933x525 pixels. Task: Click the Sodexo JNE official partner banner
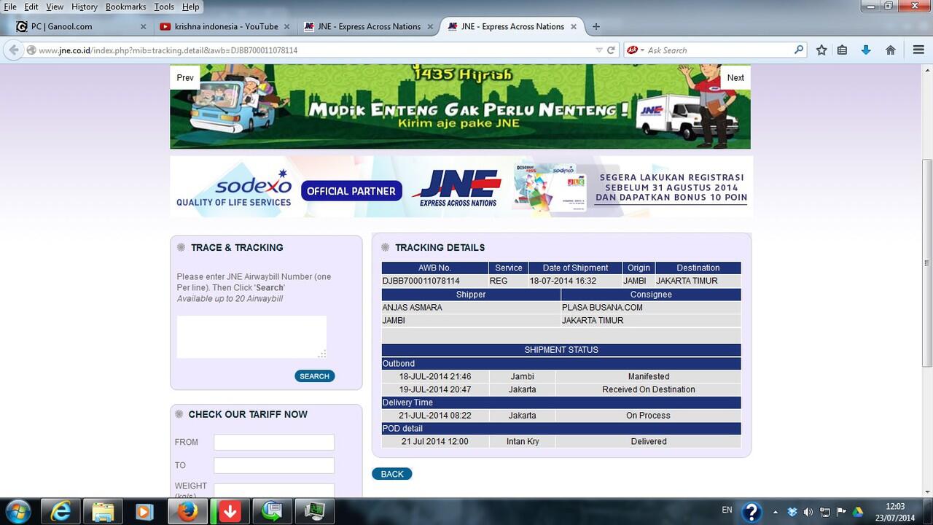click(x=461, y=187)
